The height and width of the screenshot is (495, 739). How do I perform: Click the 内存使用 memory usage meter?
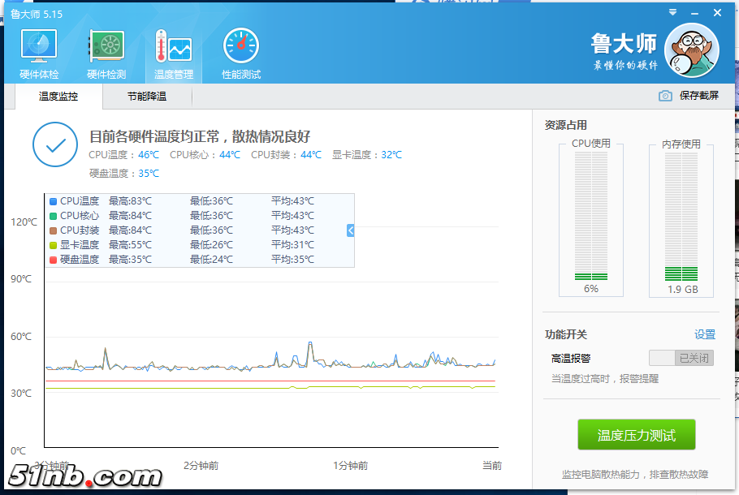tap(681, 219)
